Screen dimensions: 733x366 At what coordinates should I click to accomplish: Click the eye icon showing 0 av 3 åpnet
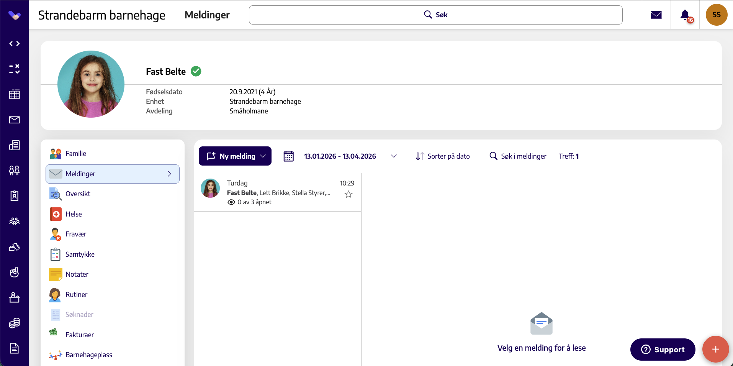point(231,202)
